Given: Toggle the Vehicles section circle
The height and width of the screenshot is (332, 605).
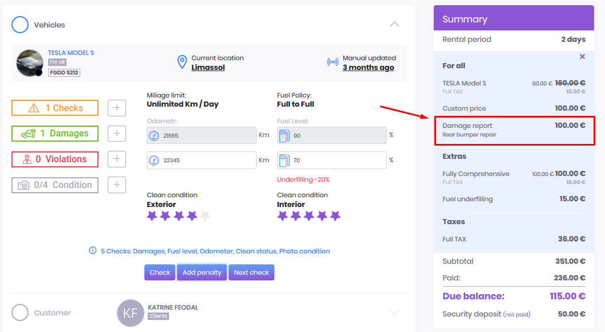Looking at the screenshot, I should pos(20,25).
